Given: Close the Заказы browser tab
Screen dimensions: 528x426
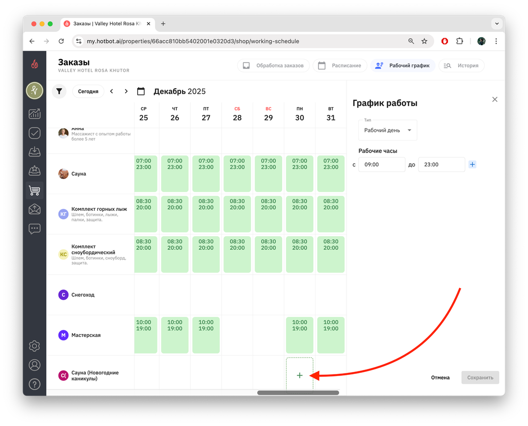Looking at the screenshot, I should [x=148, y=24].
